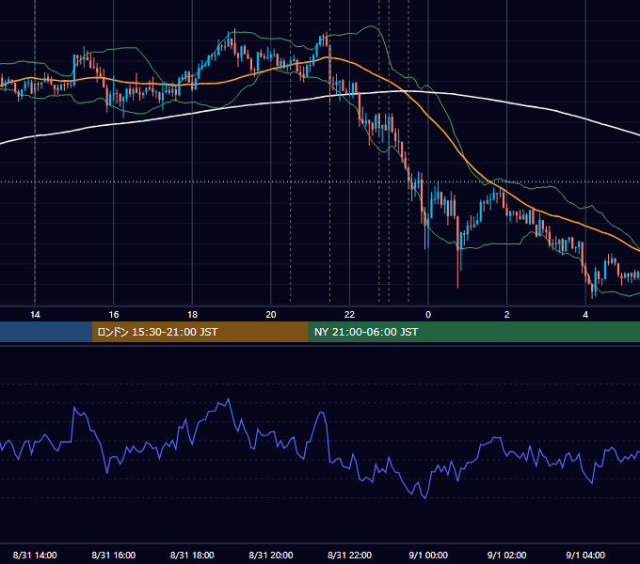Click hour label 2 on price chart axis
Viewport: 640px width, 564px height.
pos(507,315)
